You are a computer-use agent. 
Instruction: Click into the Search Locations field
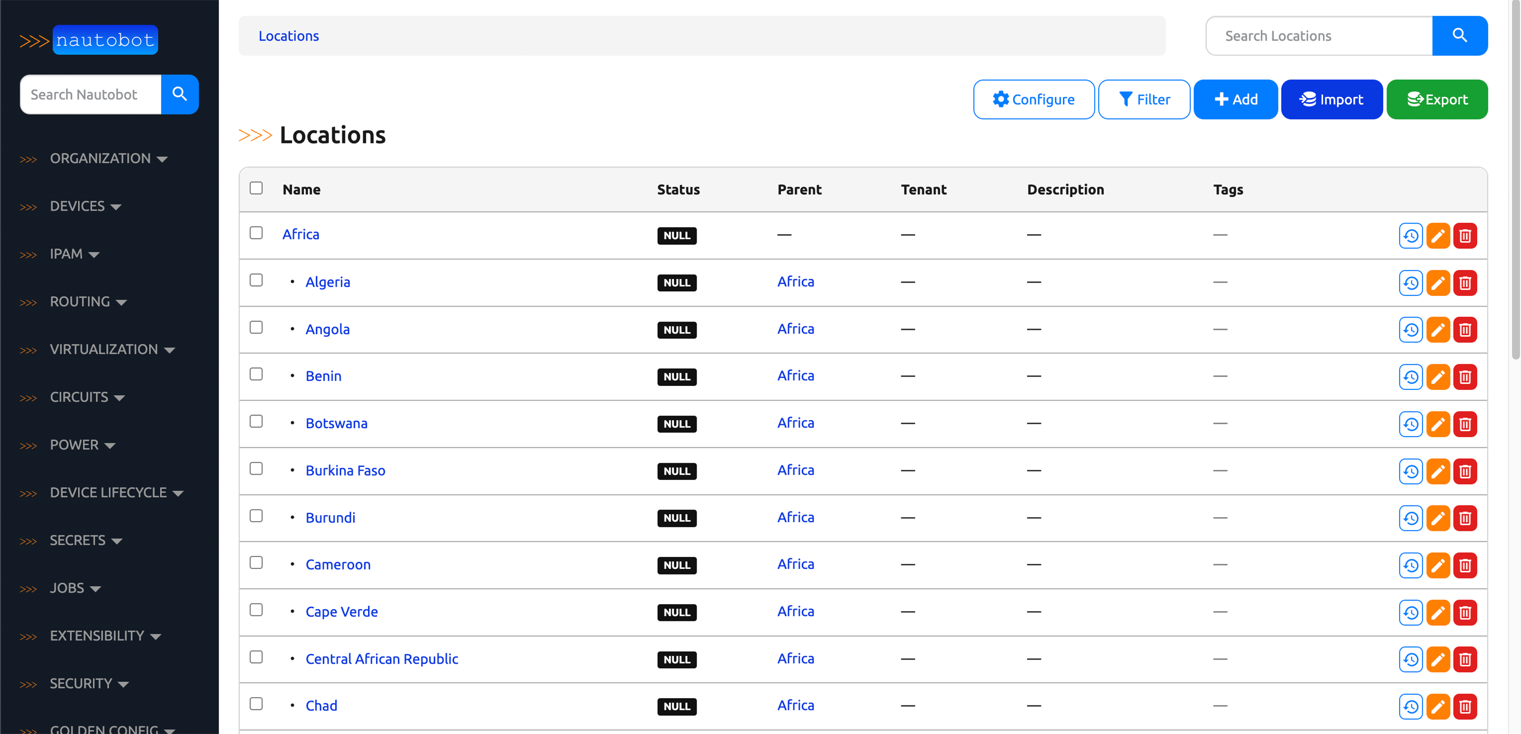tap(1318, 36)
